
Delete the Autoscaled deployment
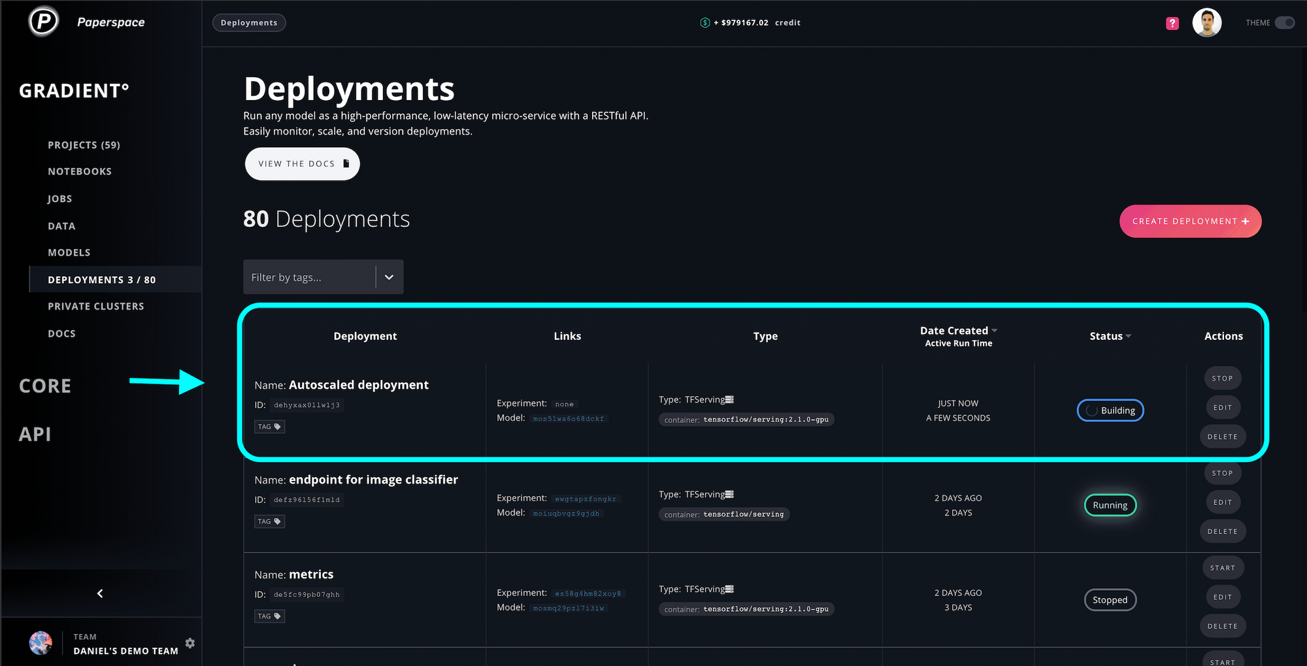coord(1223,437)
